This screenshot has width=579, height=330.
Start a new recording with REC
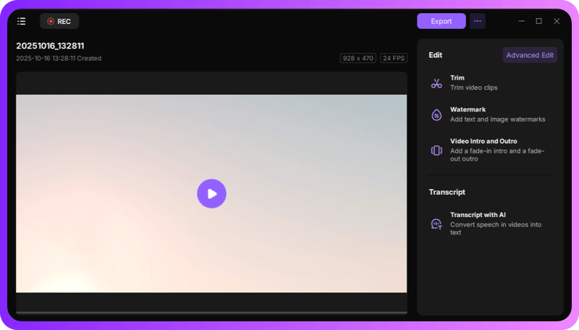click(x=59, y=22)
